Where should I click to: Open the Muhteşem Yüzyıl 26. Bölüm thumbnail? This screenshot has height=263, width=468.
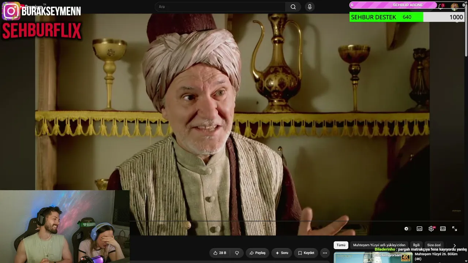pyautogui.click(x=373, y=257)
